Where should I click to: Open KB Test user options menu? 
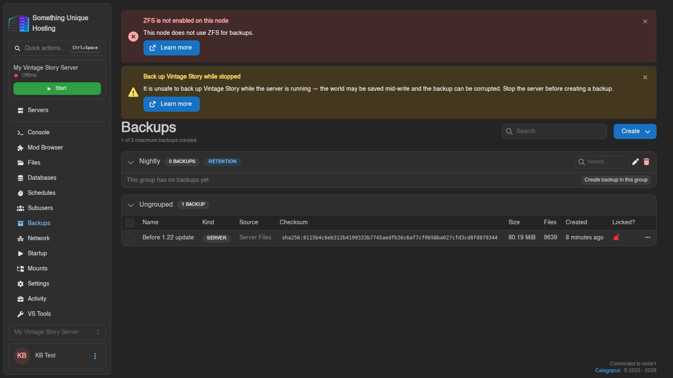tap(95, 356)
